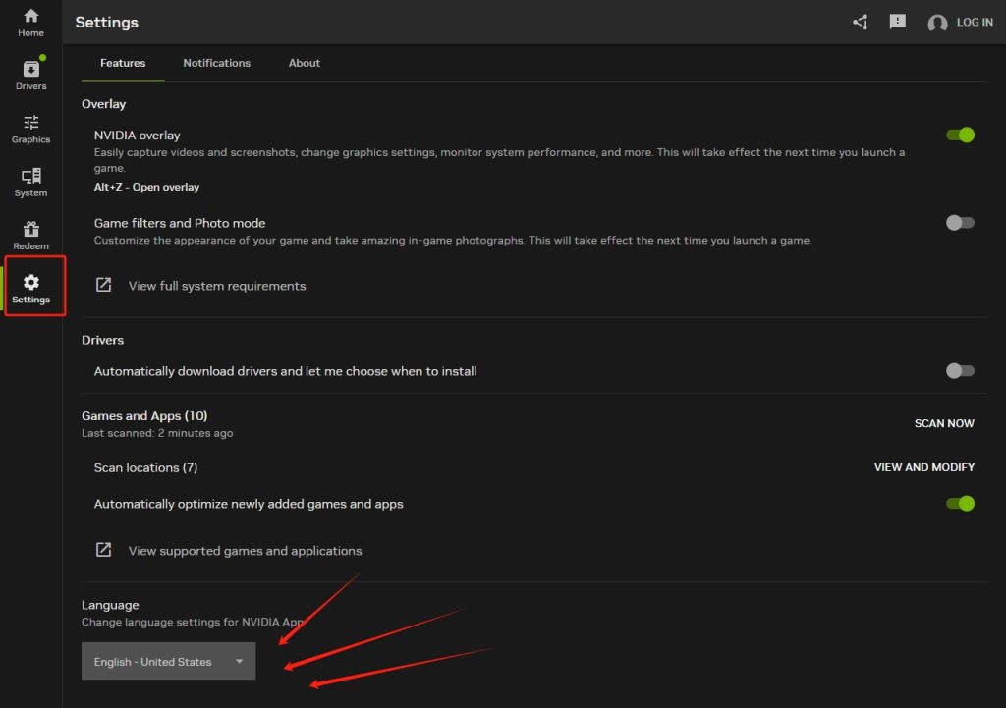Click external link icon beside system requirements
Viewport: 1006px width, 708px height.
[x=103, y=285]
